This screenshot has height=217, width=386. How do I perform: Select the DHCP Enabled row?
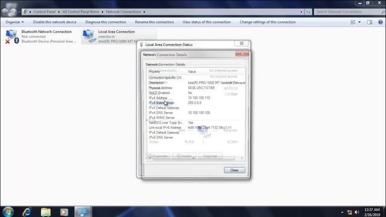pyautogui.click(x=196, y=93)
